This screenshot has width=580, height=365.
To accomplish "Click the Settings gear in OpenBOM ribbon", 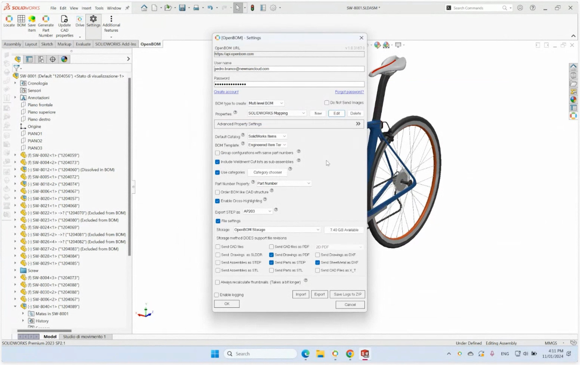I will 93,19.
